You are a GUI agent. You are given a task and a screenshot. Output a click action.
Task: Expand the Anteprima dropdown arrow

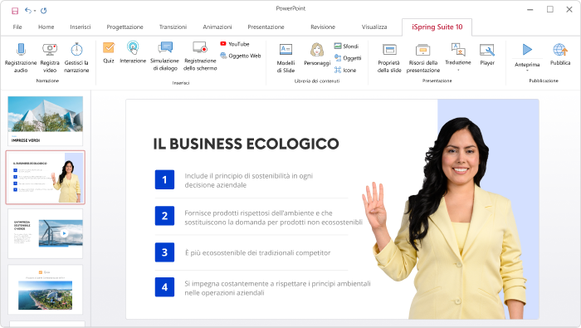click(x=527, y=71)
